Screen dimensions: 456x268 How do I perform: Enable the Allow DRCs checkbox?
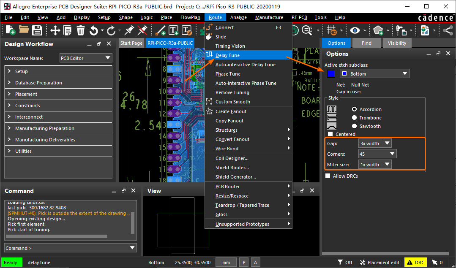[328, 176]
